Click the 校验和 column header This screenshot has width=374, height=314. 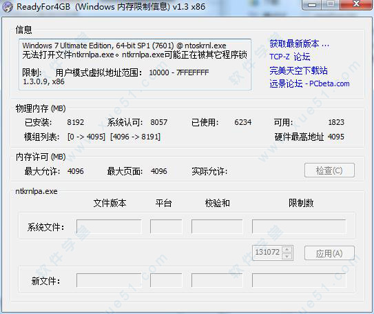point(217,203)
